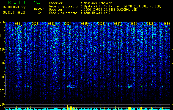
Task: Click the 0621 time marker
Action: tap(18, 24)
